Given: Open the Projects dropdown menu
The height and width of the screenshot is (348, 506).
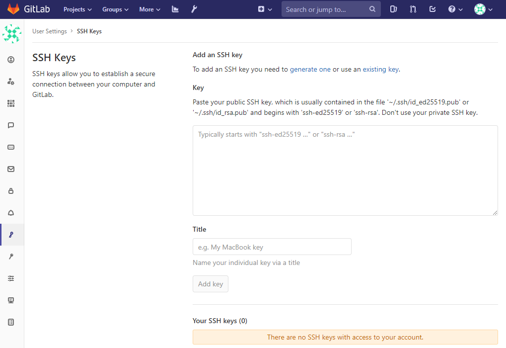Looking at the screenshot, I should click(x=77, y=9).
